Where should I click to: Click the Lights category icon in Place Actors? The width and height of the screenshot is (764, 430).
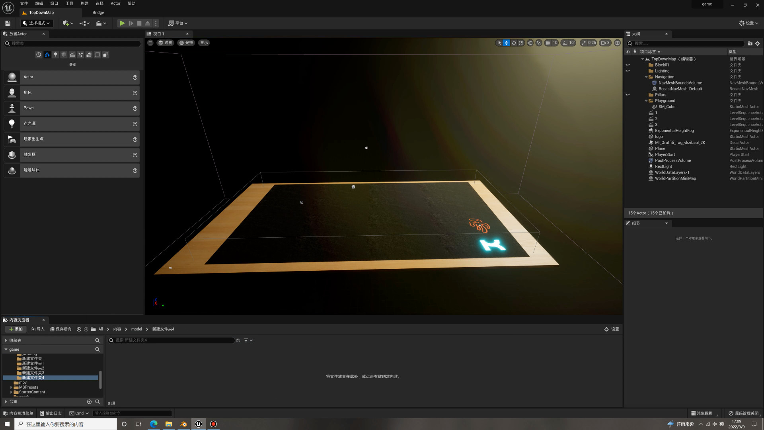tap(55, 55)
